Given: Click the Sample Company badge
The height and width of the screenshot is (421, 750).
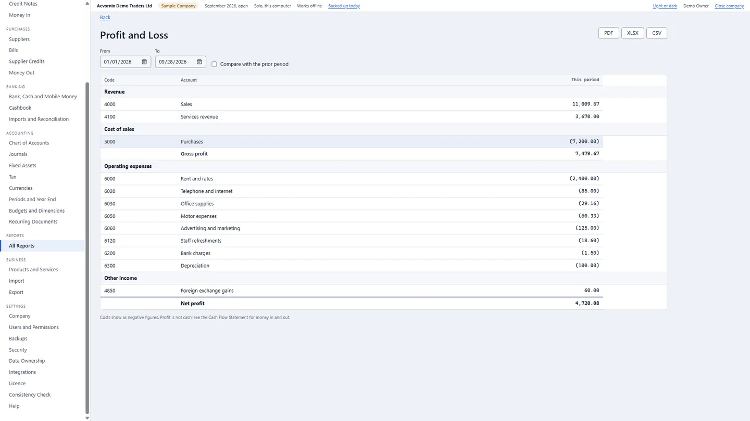Looking at the screenshot, I should coord(178,6).
